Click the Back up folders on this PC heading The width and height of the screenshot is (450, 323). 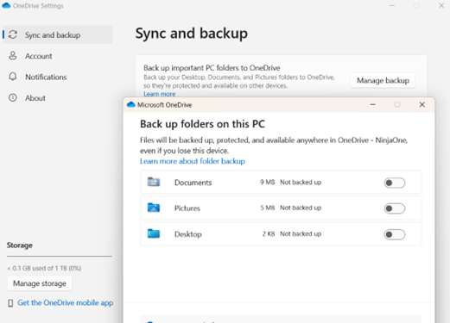[x=202, y=124]
